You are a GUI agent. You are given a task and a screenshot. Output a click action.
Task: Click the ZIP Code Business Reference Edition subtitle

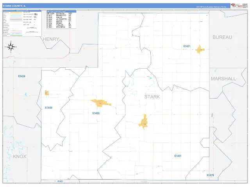click(x=211, y=7)
